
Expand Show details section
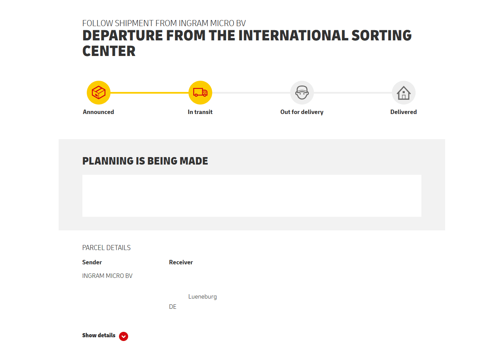click(99, 335)
